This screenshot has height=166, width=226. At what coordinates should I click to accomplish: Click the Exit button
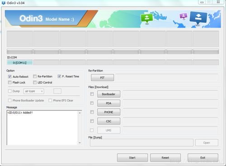point(203,157)
